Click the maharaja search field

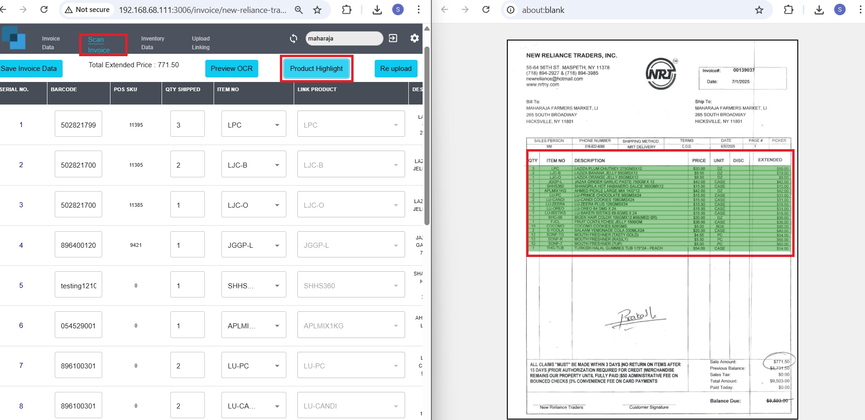344,39
